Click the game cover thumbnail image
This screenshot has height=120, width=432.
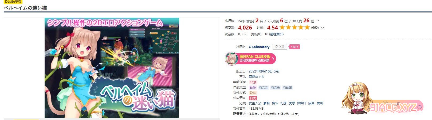pos(112,68)
